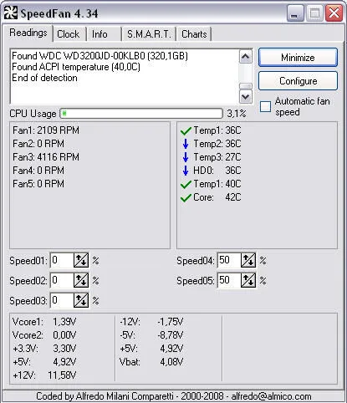
Task: Click the CPU Usage progress bar
Action: pos(141,114)
